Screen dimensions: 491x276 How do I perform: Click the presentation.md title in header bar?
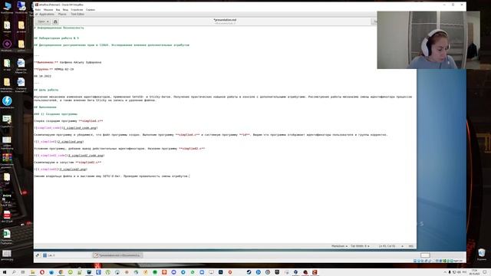pos(225,20)
